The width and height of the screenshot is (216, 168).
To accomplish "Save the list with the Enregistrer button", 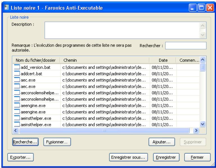I will point(166,157).
